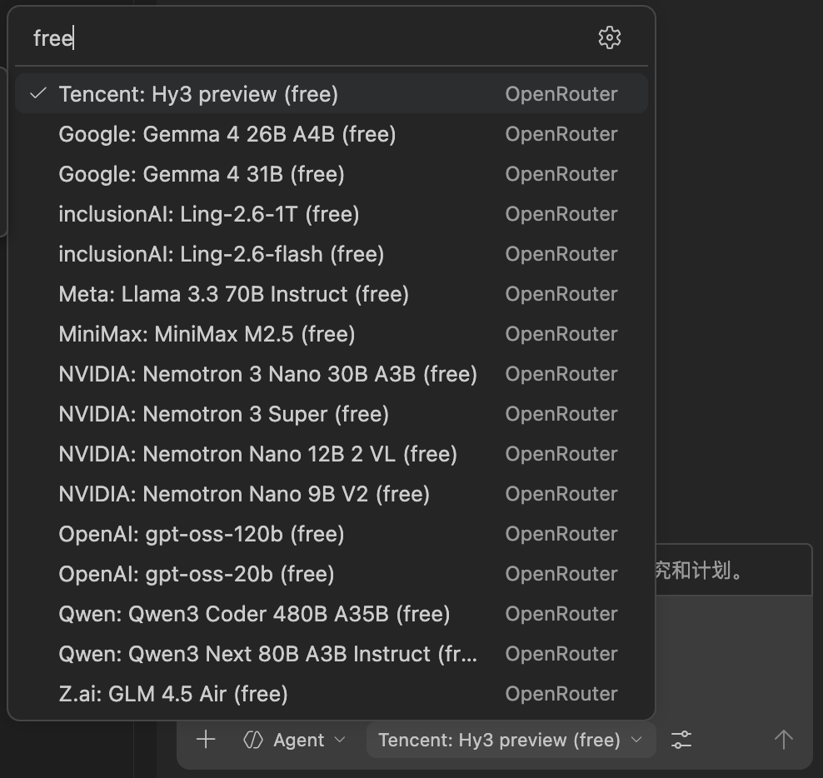Click checkmark beside Tencent Hy3 preview
The image size is (823, 778).
37,94
